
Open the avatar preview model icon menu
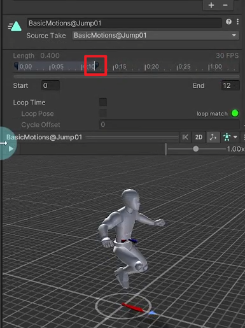tap(230, 137)
